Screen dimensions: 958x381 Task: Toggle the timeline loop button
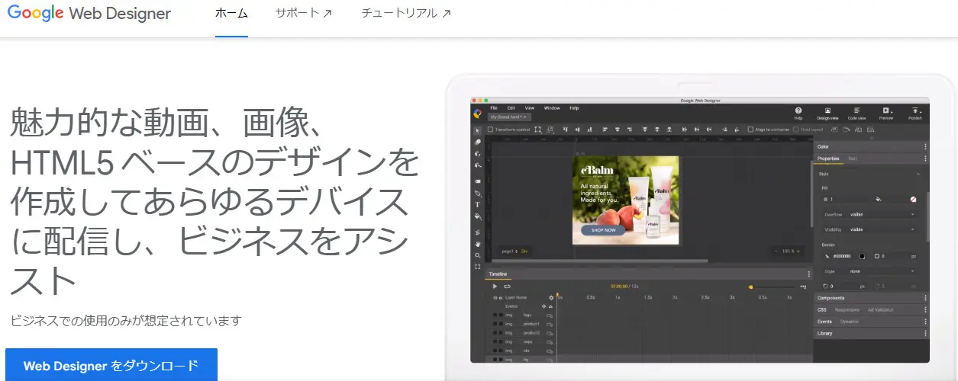tap(507, 287)
